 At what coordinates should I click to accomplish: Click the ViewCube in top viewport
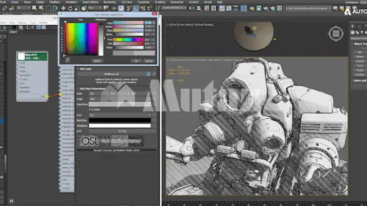pos(336,34)
